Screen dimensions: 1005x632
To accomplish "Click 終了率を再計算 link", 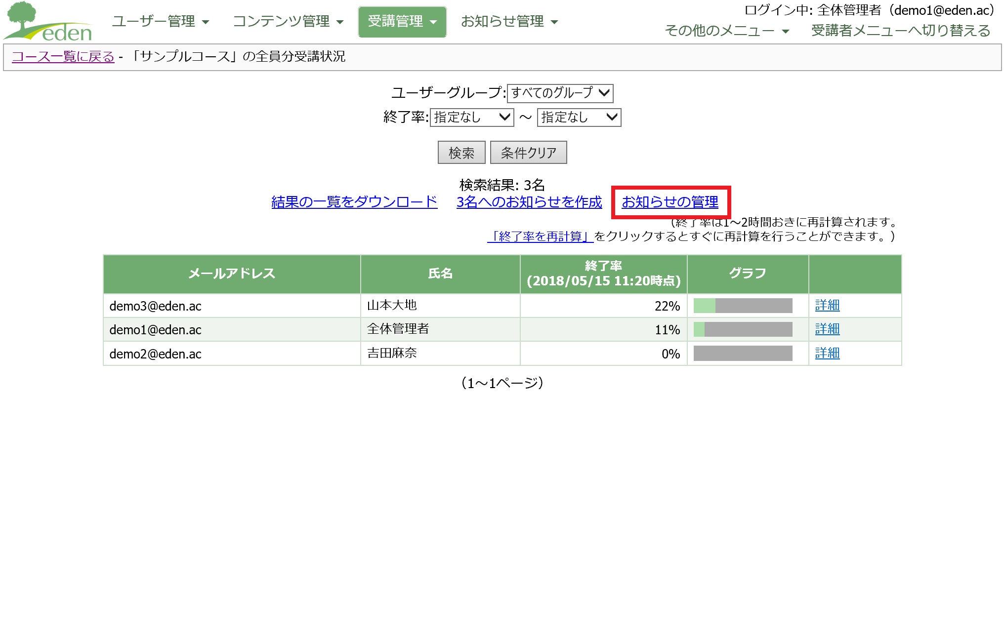I will click(x=540, y=237).
